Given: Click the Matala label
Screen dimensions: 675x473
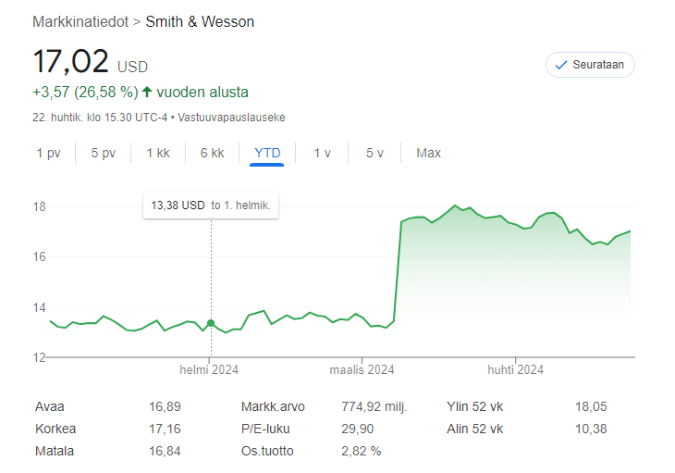Looking at the screenshot, I should click(x=55, y=451).
